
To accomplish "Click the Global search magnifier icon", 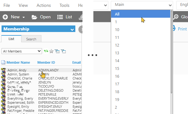I will click(176, 17).
